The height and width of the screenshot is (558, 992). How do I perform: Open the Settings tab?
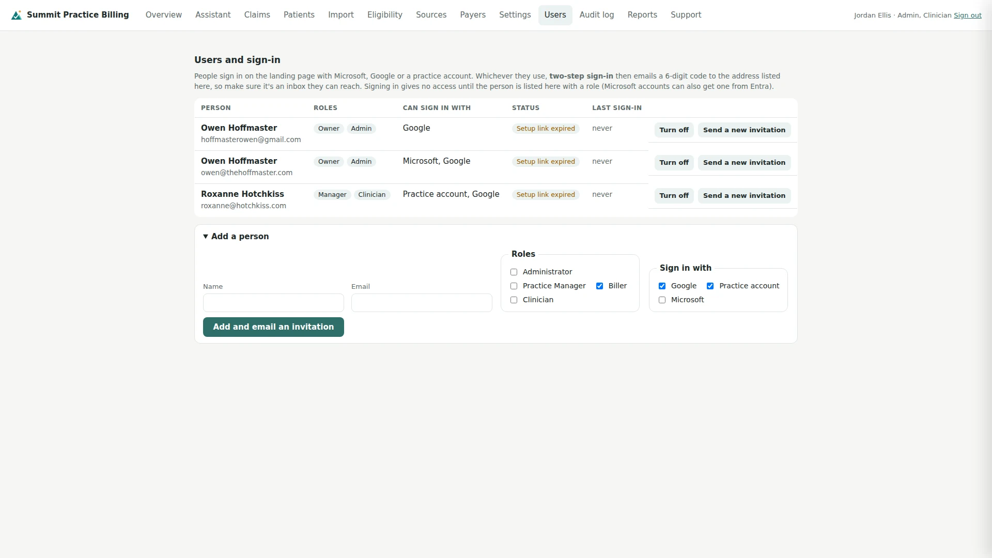(515, 15)
